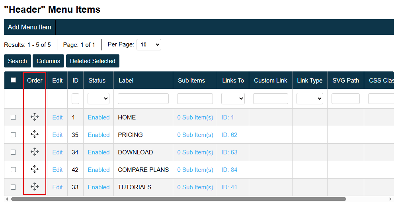The image size is (398, 202).
Task: Open the ID: 1 link
Action: [228, 117]
